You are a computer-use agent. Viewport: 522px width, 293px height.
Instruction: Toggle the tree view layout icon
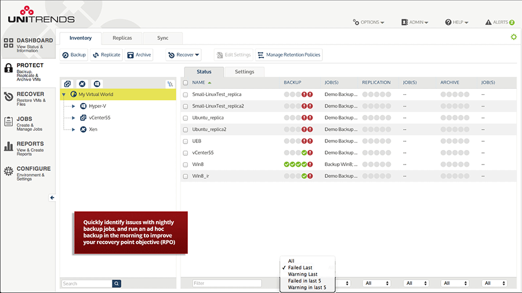pos(170,84)
